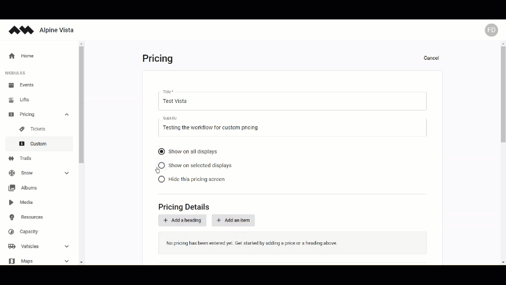Click the sidebar scrollbar down arrow

point(81,262)
